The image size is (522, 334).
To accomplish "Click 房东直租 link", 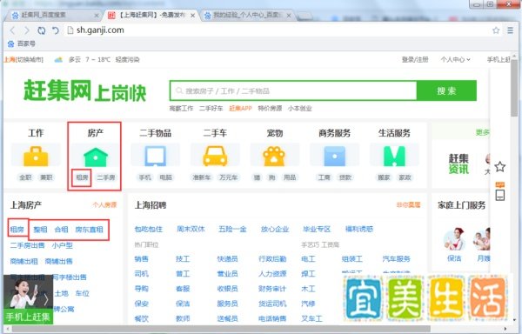I will click(89, 230).
